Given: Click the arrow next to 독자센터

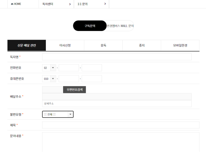Looking at the screenshot, I should pos(70,4).
